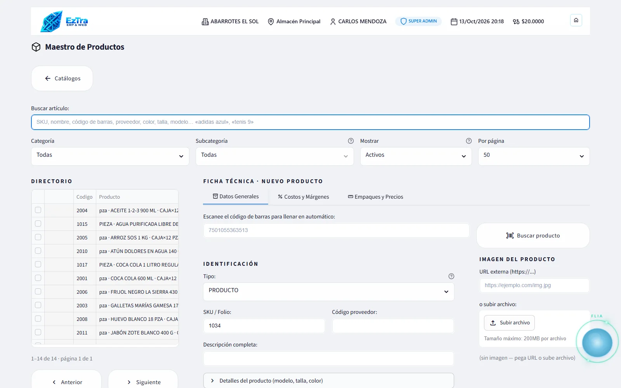Click the Tipo field help icon
The width and height of the screenshot is (621, 388).
pyautogui.click(x=451, y=276)
